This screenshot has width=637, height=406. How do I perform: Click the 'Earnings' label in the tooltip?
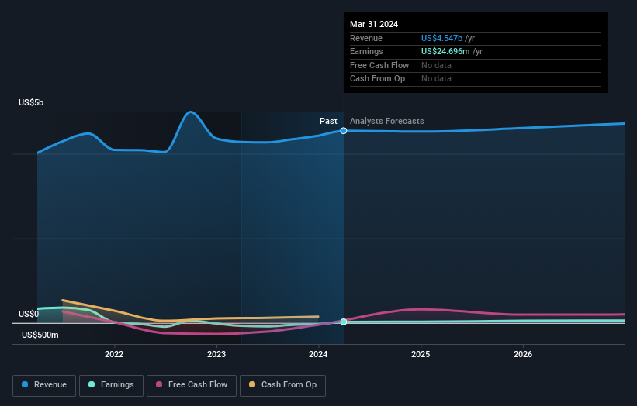tap(366, 51)
